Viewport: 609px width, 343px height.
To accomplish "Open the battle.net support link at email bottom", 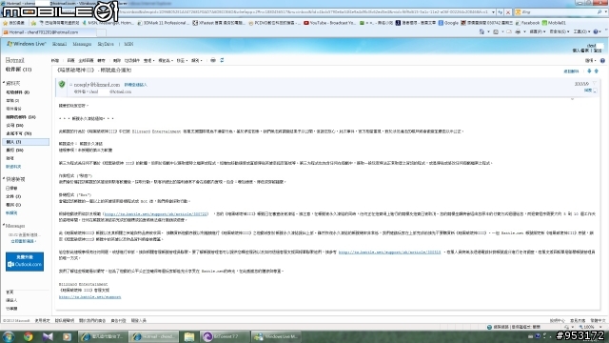I will pyautogui.click(x=89, y=296).
